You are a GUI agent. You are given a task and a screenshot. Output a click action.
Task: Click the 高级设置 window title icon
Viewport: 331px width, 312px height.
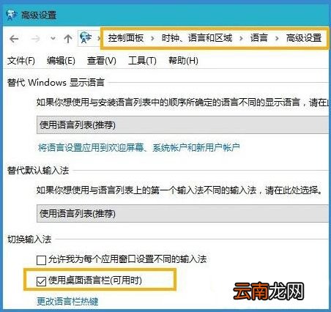(12, 15)
